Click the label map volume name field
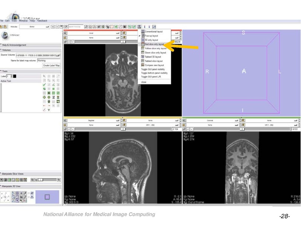 pos(49,61)
